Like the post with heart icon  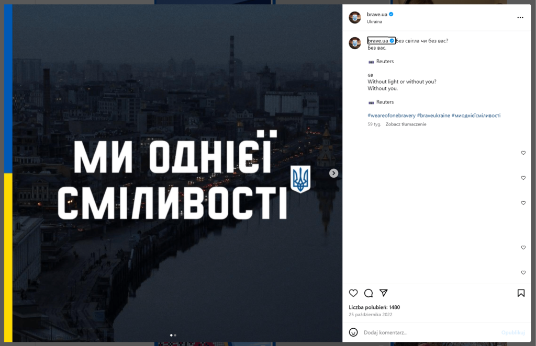coord(353,293)
